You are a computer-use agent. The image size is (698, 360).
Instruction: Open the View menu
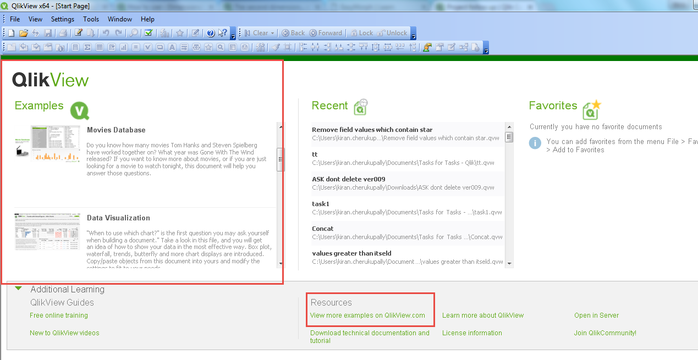pos(35,19)
